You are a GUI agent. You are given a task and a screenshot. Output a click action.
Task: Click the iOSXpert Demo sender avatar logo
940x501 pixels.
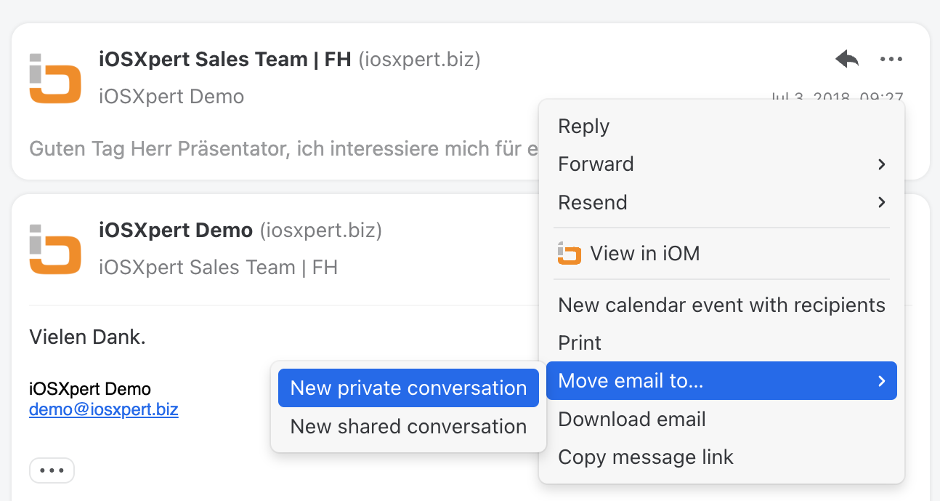[x=54, y=249]
